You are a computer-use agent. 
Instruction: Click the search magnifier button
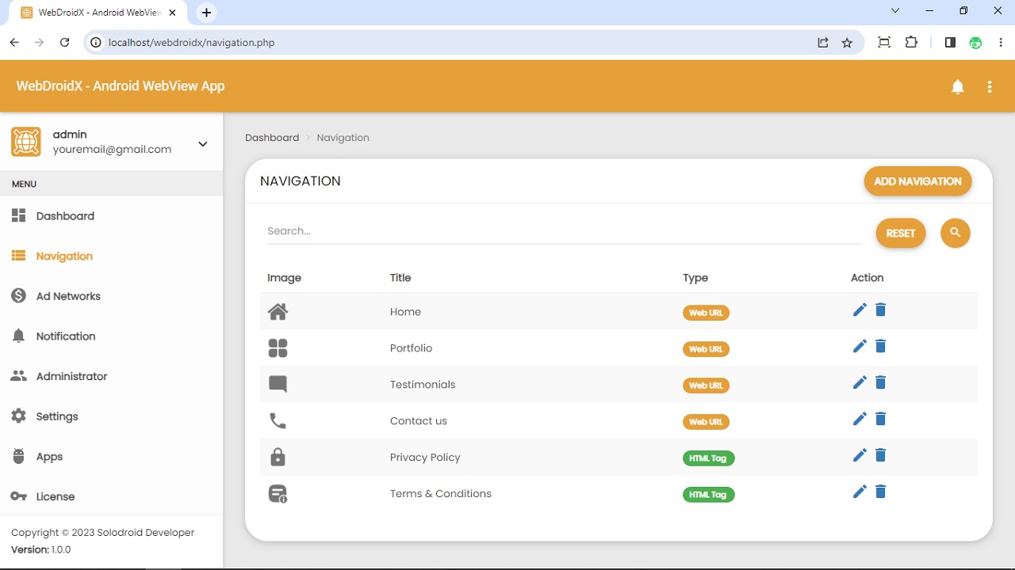955,233
